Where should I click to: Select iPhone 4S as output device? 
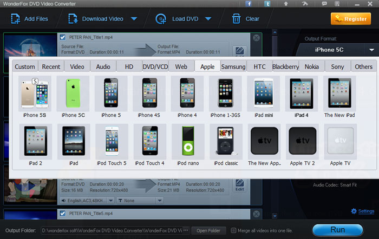(x=149, y=97)
